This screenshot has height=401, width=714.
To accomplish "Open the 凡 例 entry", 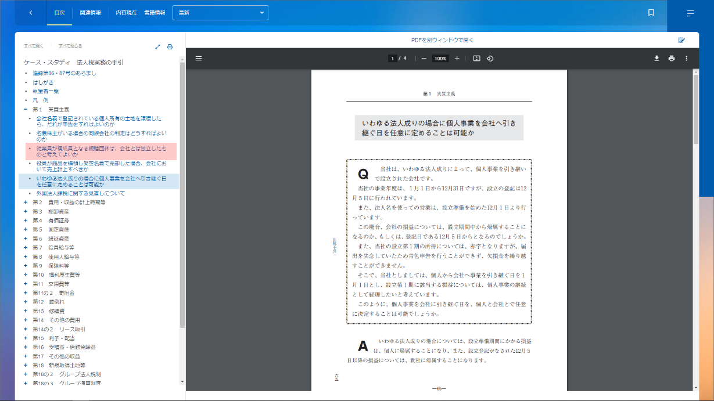I will coord(41,100).
